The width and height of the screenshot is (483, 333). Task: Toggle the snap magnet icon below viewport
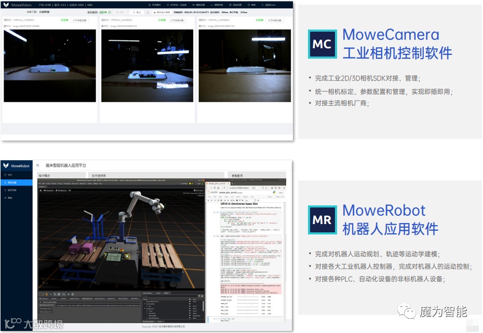click(x=64, y=294)
